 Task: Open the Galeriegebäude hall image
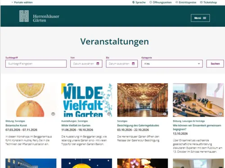(143, 100)
